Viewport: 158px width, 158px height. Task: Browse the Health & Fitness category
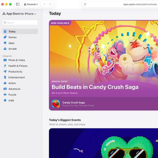tap(20, 66)
